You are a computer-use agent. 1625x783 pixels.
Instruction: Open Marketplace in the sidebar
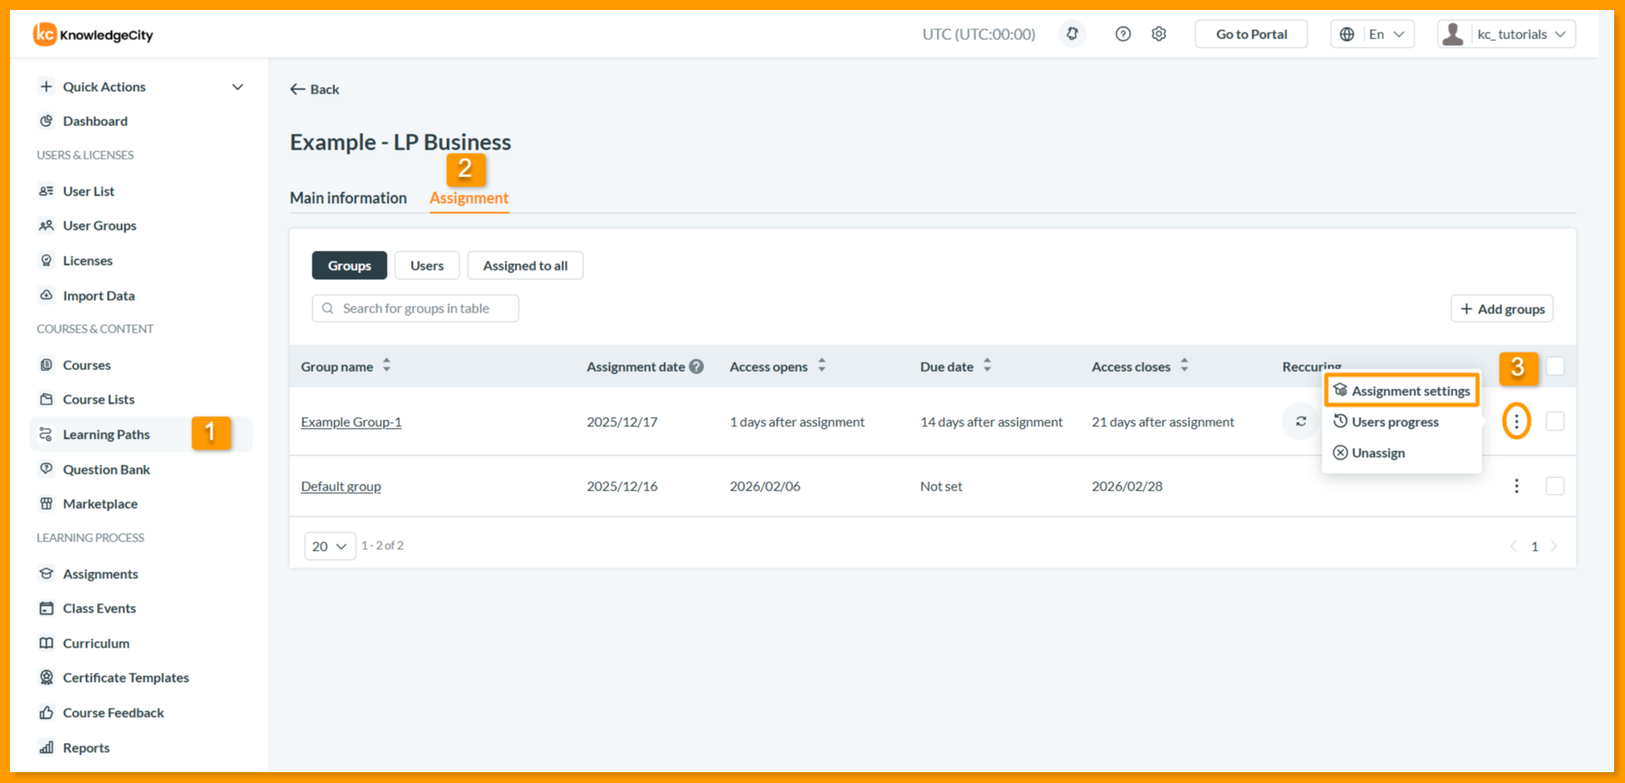(100, 504)
